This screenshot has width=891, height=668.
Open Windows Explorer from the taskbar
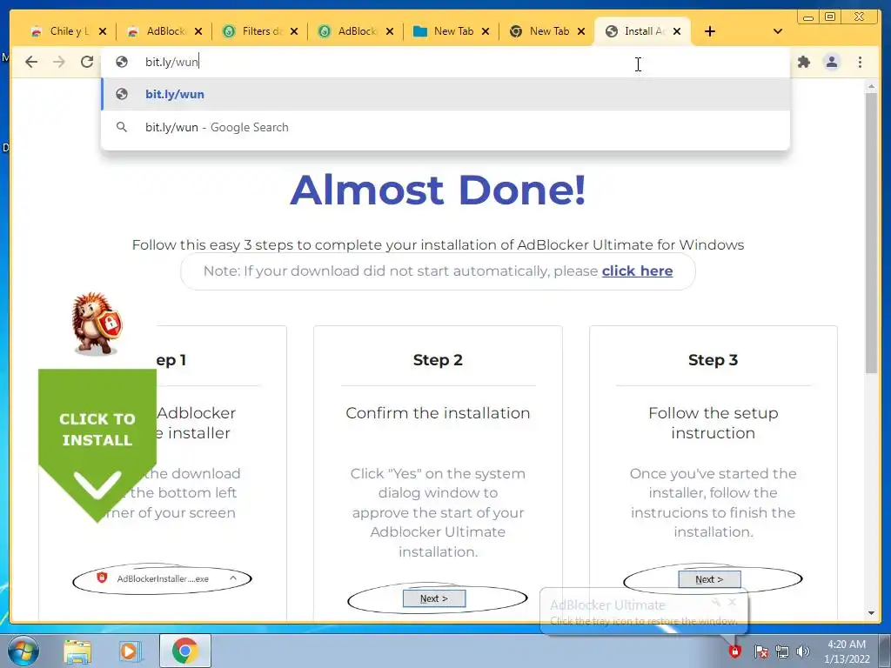(77, 651)
